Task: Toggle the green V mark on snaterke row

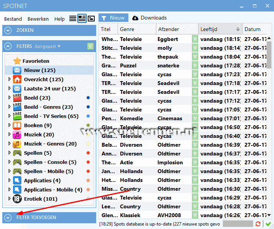Action: (x=195, y=65)
